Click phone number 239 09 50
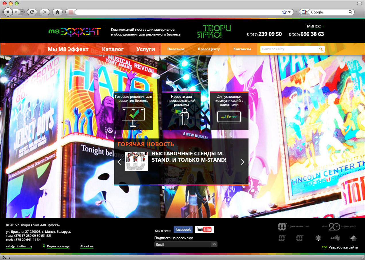 [x=270, y=34]
